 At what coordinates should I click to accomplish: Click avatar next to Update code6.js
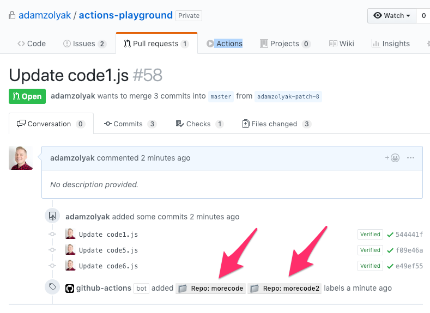70,265
